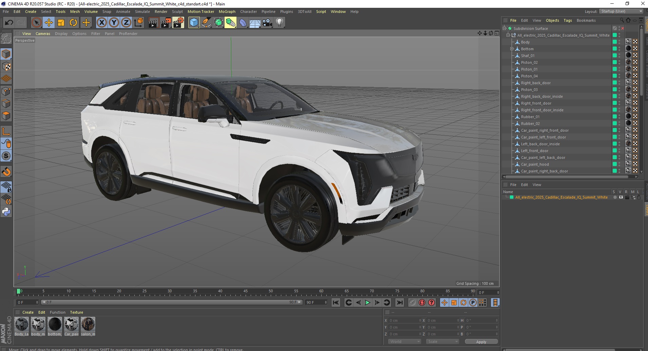The height and width of the screenshot is (351, 648).
Task: Toggle Z axis lock
Action: pos(126,23)
